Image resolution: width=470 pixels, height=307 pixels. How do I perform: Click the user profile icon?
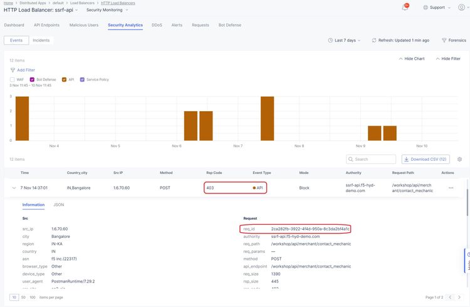pyautogui.click(x=461, y=8)
